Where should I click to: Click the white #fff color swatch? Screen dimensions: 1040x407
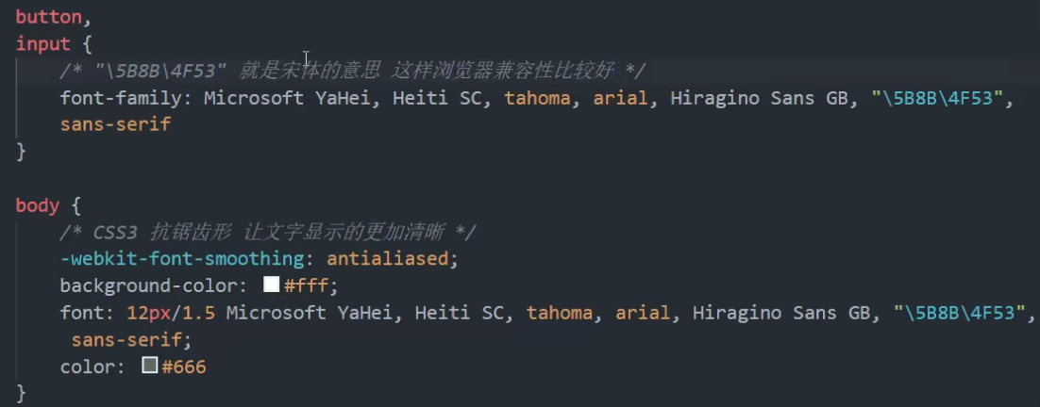pyautogui.click(x=271, y=285)
